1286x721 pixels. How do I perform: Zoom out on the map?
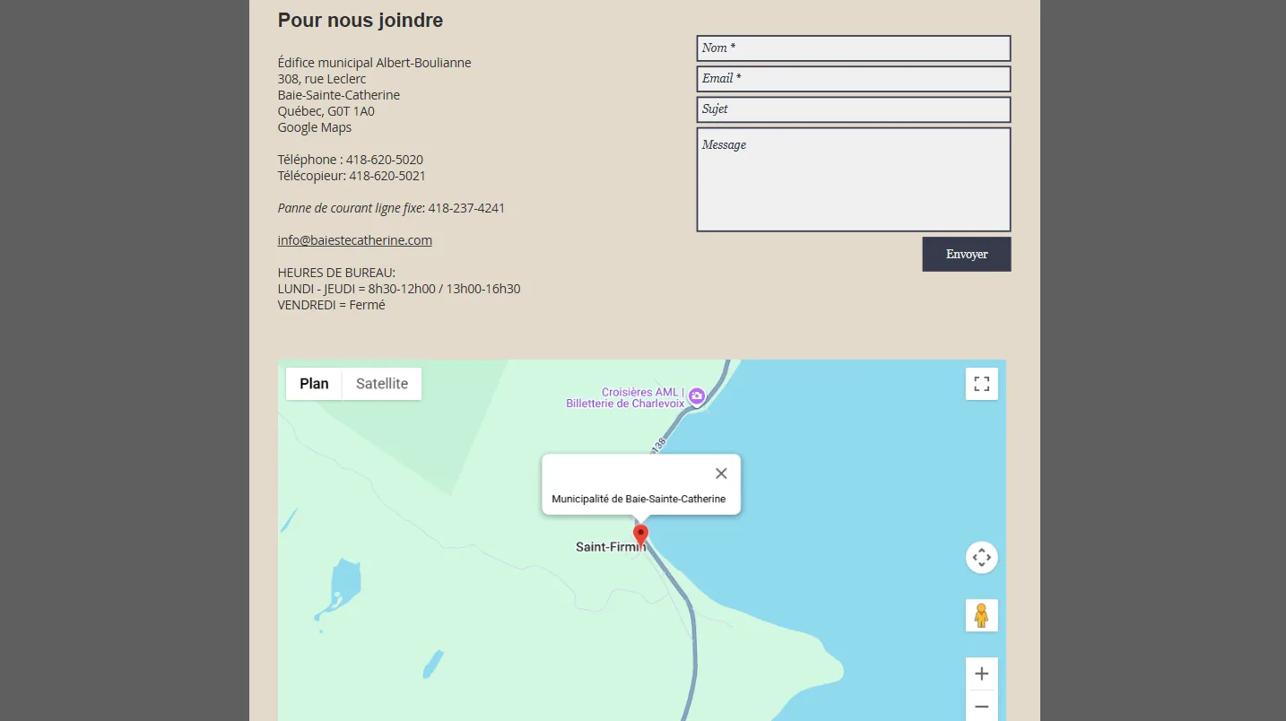pyautogui.click(x=981, y=707)
